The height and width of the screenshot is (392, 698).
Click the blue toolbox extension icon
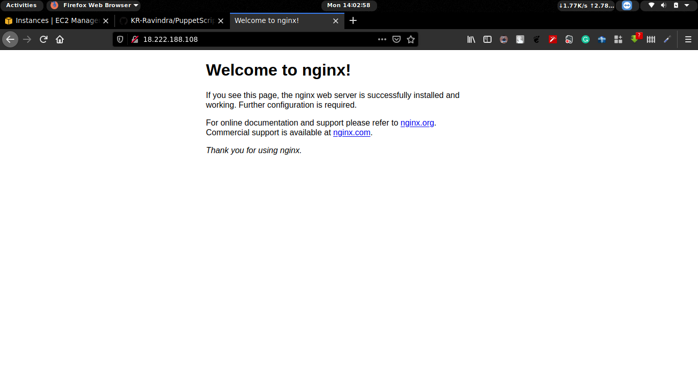coord(602,39)
